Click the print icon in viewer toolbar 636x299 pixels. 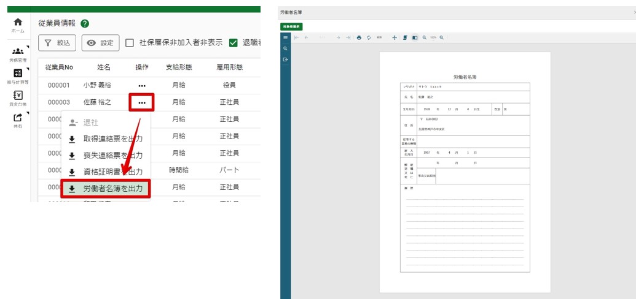point(359,37)
